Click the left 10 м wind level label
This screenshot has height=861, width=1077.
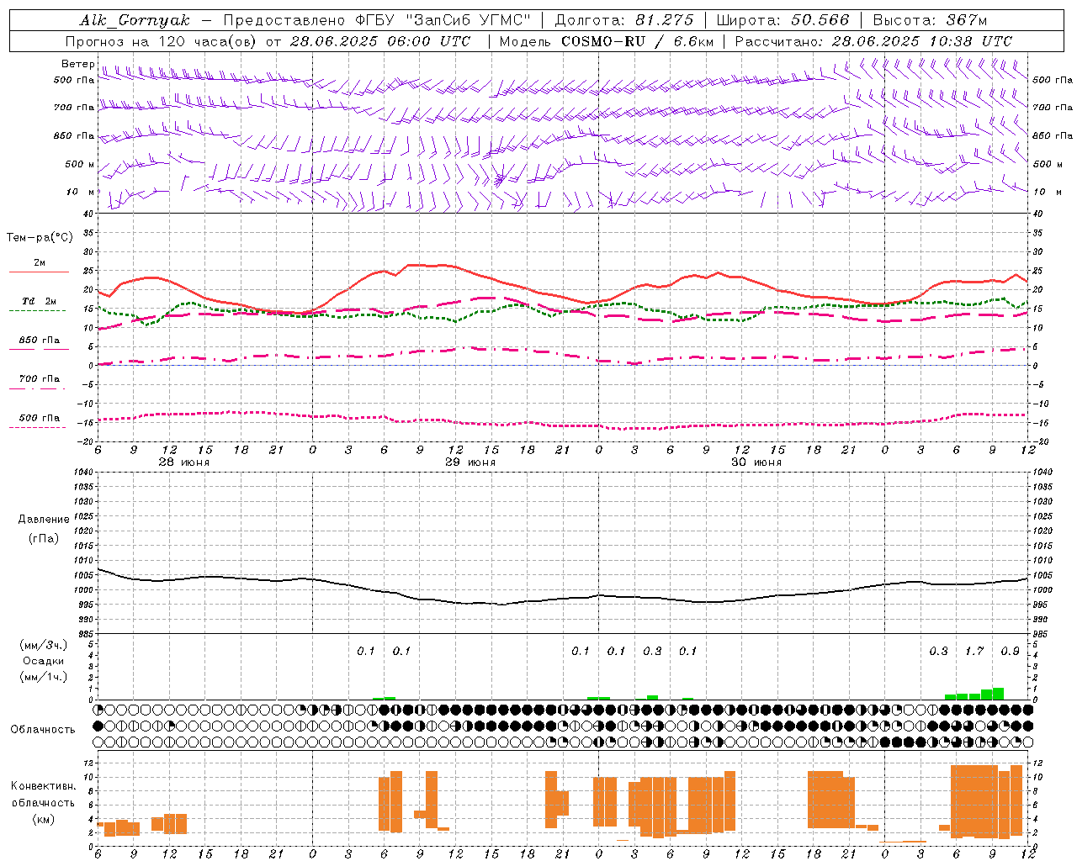coord(81,192)
